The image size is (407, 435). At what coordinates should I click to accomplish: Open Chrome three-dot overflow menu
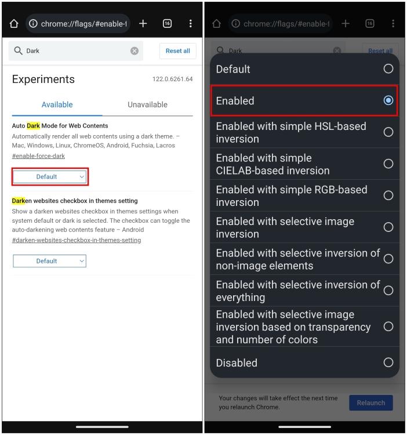pyautogui.click(x=191, y=24)
